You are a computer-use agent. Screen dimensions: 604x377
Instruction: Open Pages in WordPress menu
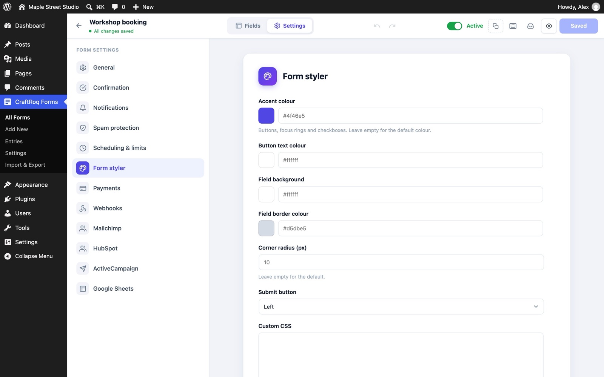coord(34,73)
